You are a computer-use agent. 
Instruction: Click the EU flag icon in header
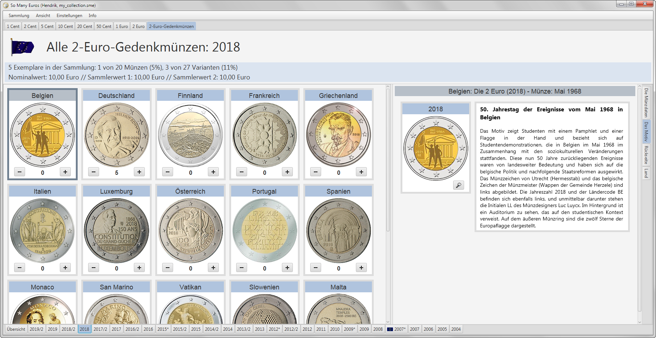coord(22,47)
